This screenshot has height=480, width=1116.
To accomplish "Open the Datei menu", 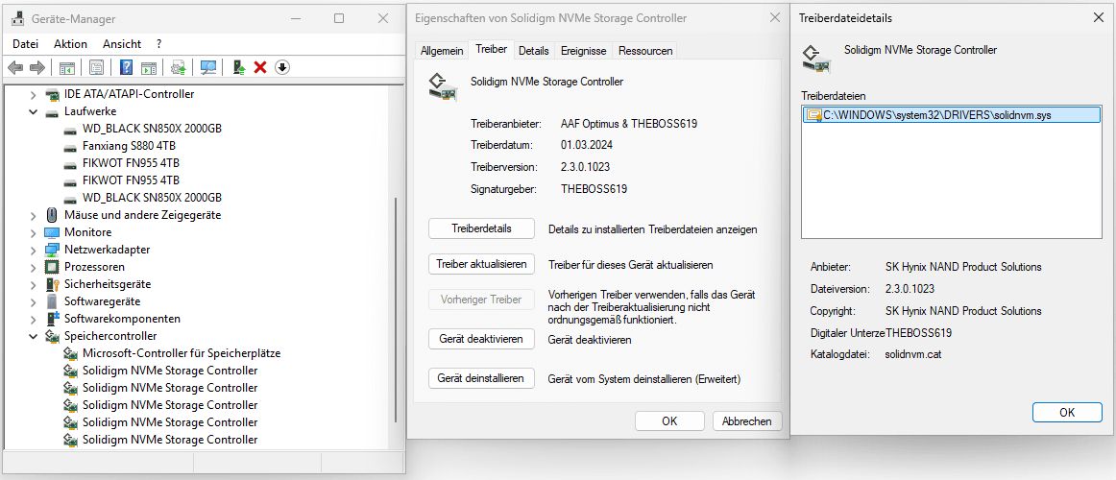I will click(25, 44).
